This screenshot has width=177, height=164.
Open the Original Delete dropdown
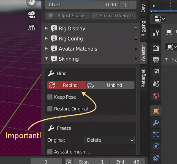click(x=109, y=140)
